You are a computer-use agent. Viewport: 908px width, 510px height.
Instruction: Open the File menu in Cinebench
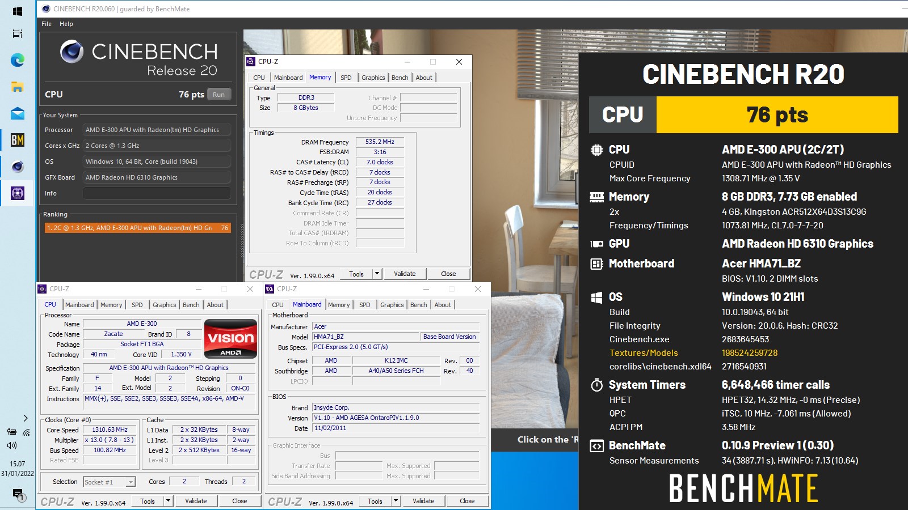(47, 24)
